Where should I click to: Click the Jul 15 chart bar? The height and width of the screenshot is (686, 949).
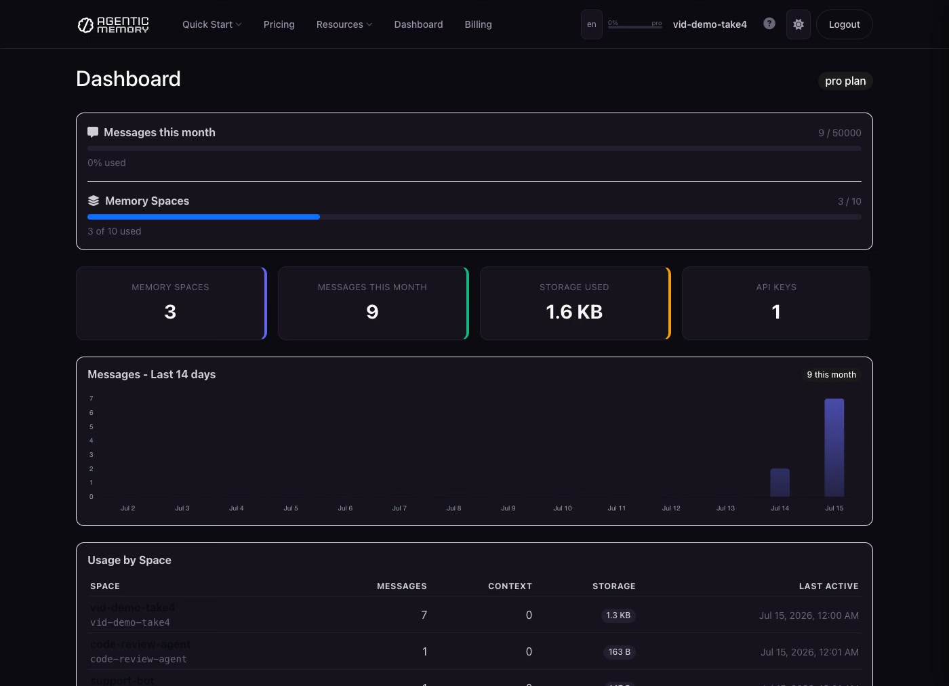click(x=834, y=447)
